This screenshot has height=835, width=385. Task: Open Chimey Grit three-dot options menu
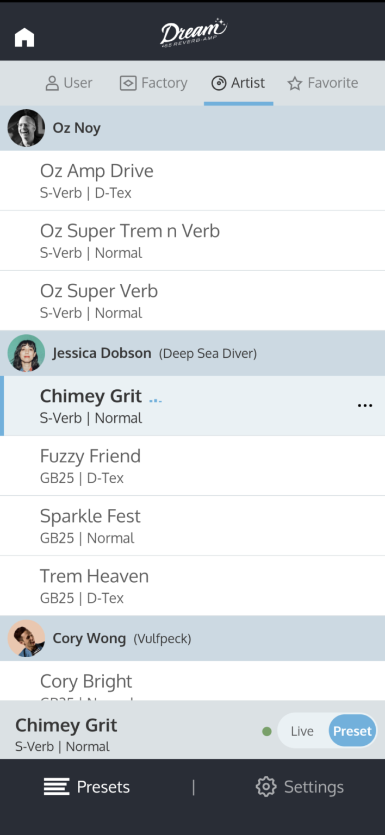365,406
